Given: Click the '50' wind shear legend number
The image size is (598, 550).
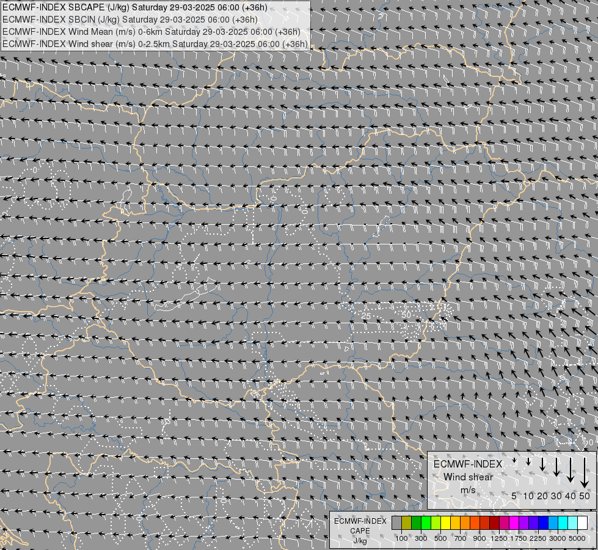Looking at the screenshot, I should (x=585, y=496).
